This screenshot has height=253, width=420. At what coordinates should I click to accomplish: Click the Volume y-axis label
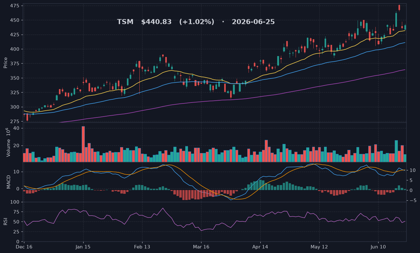tap(8, 142)
